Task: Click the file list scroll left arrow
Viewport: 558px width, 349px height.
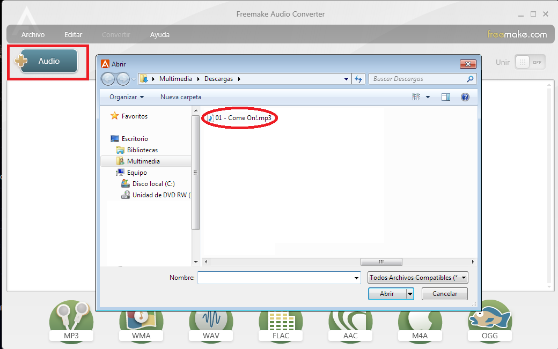Action: click(x=206, y=262)
